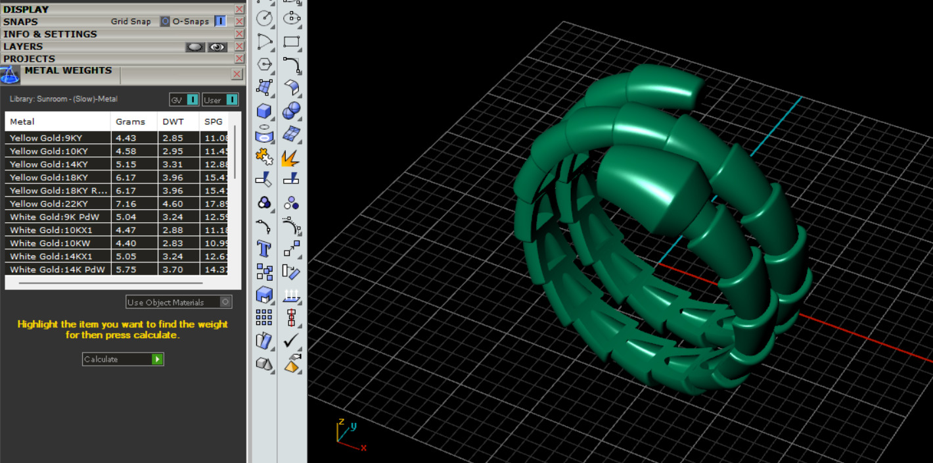
Task: Sort by the Metal column header
Action: pyautogui.click(x=58, y=122)
